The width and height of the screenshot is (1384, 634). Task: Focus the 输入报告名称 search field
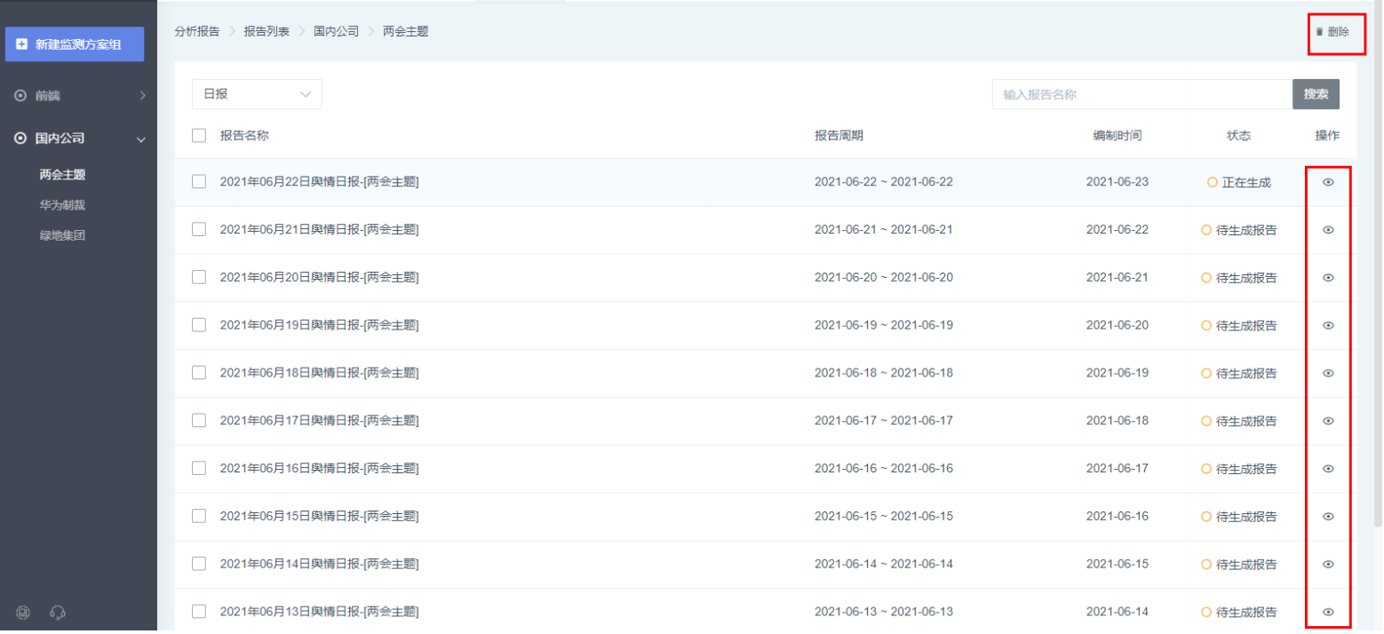tap(1141, 94)
